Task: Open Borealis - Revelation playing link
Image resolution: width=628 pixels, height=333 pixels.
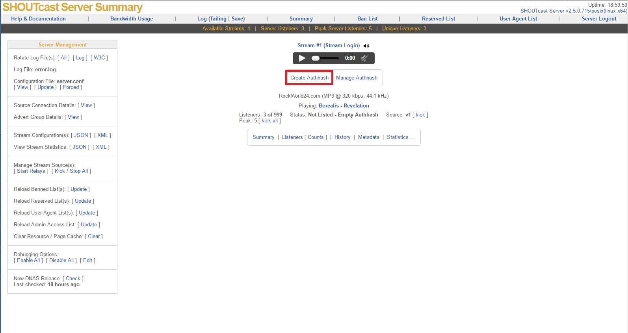Action: click(344, 105)
